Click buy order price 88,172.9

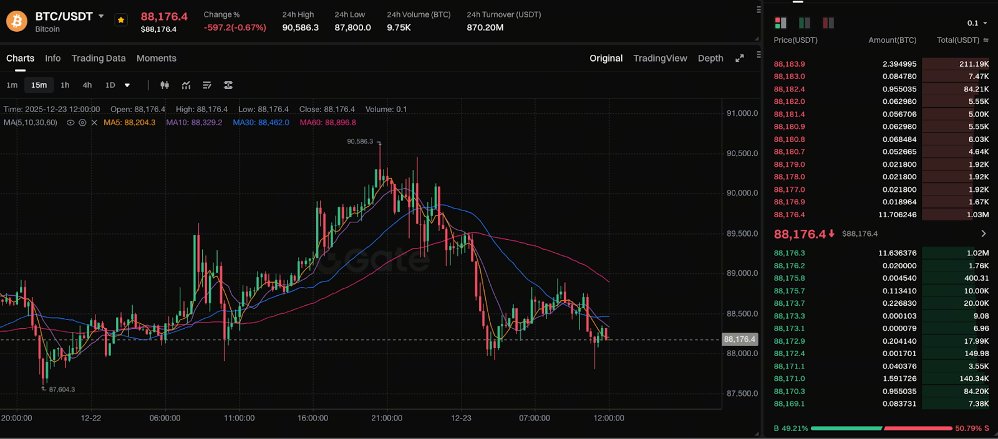coord(789,341)
